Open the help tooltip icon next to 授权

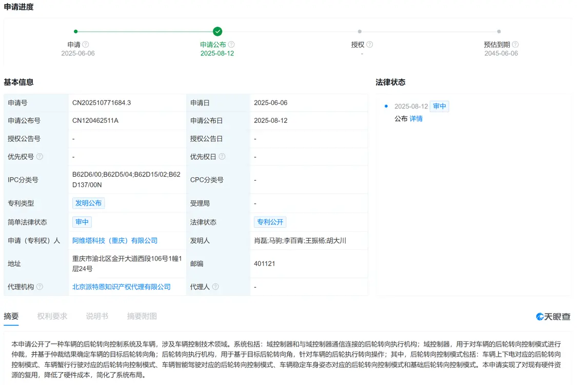point(370,45)
